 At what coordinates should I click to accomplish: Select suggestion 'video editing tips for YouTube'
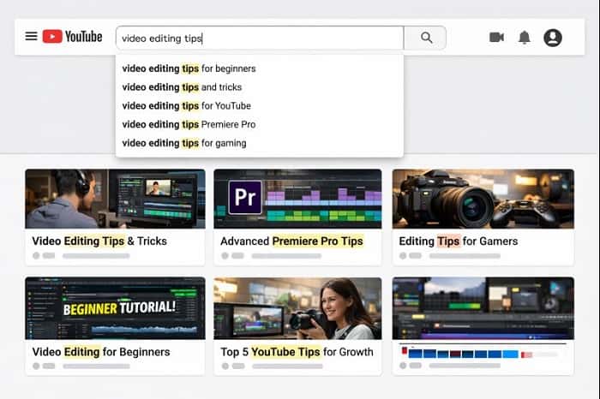(x=260, y=106)
